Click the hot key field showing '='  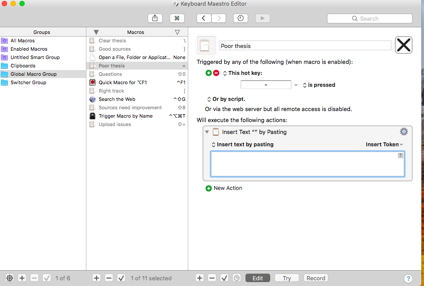click(x=266, y=85)
